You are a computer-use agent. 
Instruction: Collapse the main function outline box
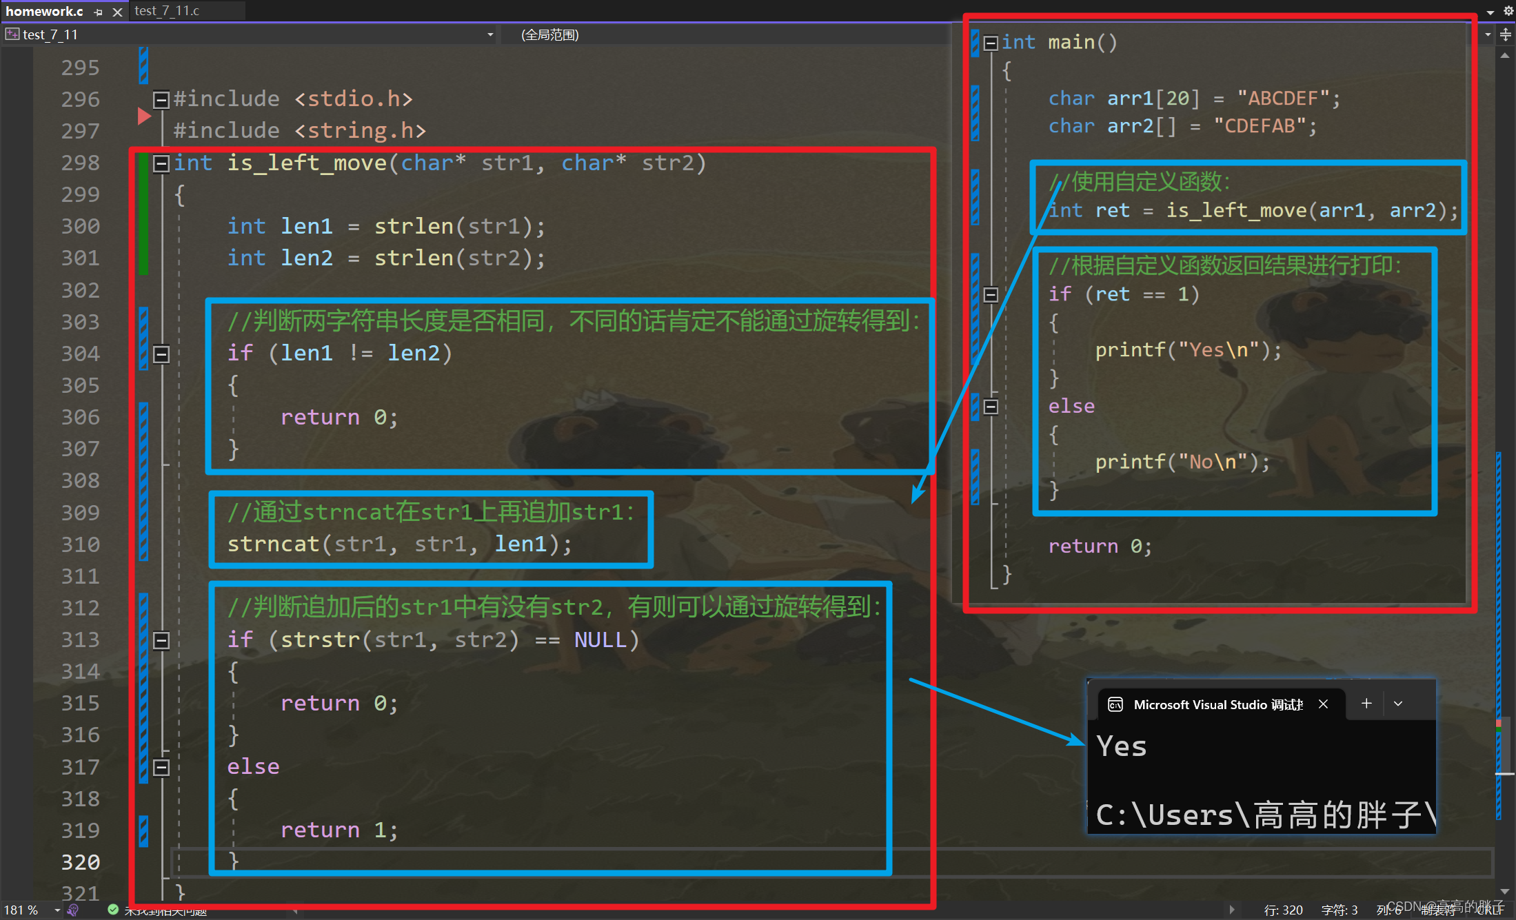991,43
